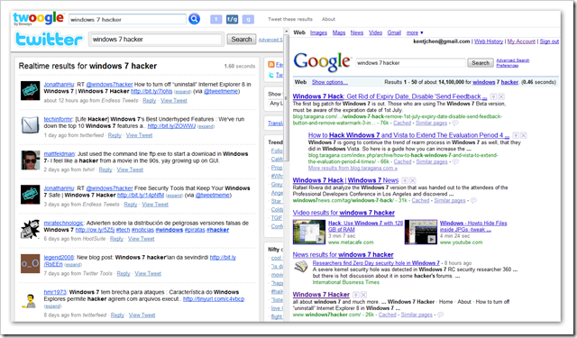Expand Google's 'Show options...' panel
Viewport: 577px width, 338px height.
point(330,82)
